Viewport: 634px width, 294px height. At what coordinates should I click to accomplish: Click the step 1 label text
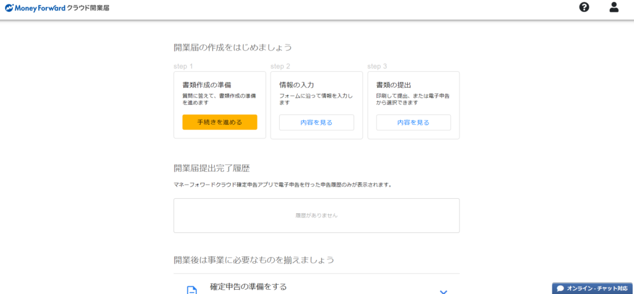click(x=183, y=66)
